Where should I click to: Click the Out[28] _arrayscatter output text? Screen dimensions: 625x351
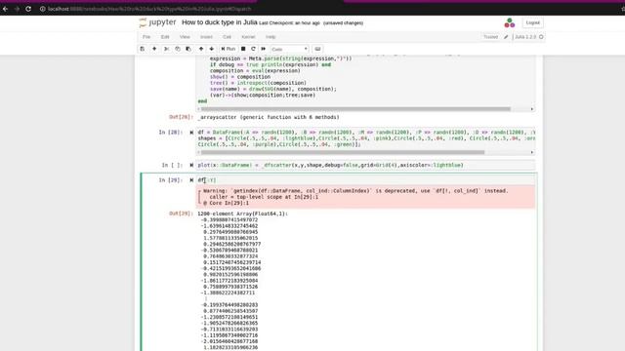269,117
